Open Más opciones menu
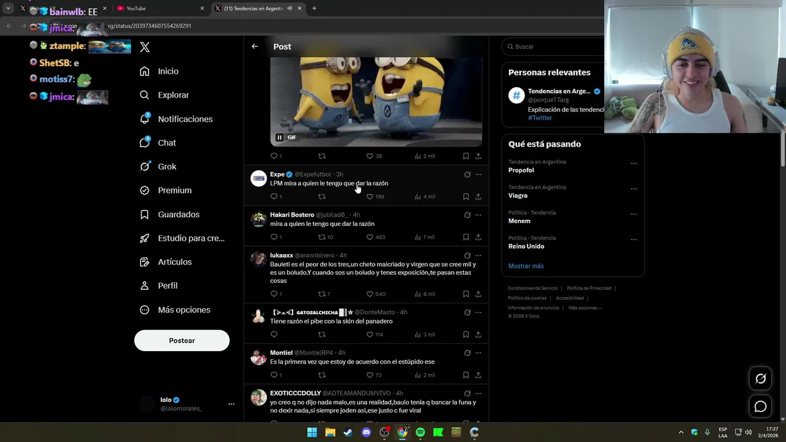Image resolution: width=786 pixels, height=442 pixels. pyautogui.click(x=174, y=310)
